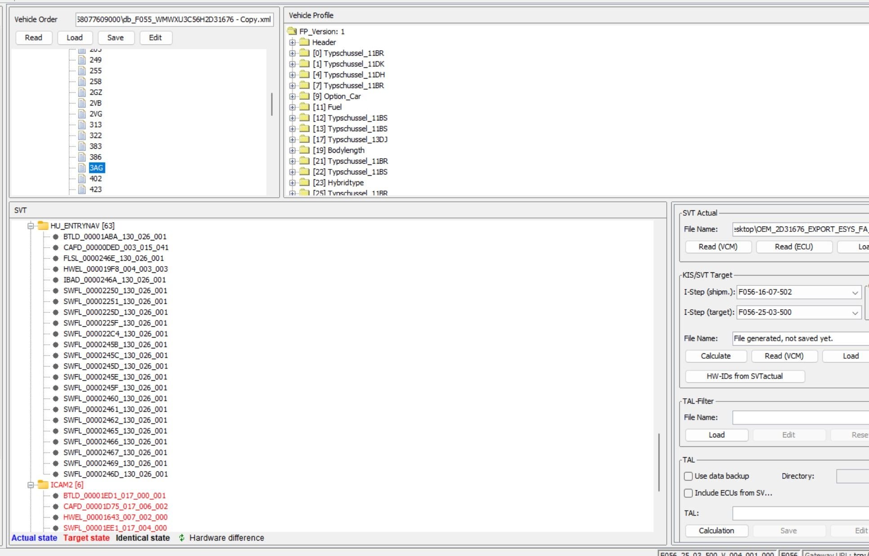Click the bullet icon beside CAFD_00000DED_003_015_041

[56, 247]
